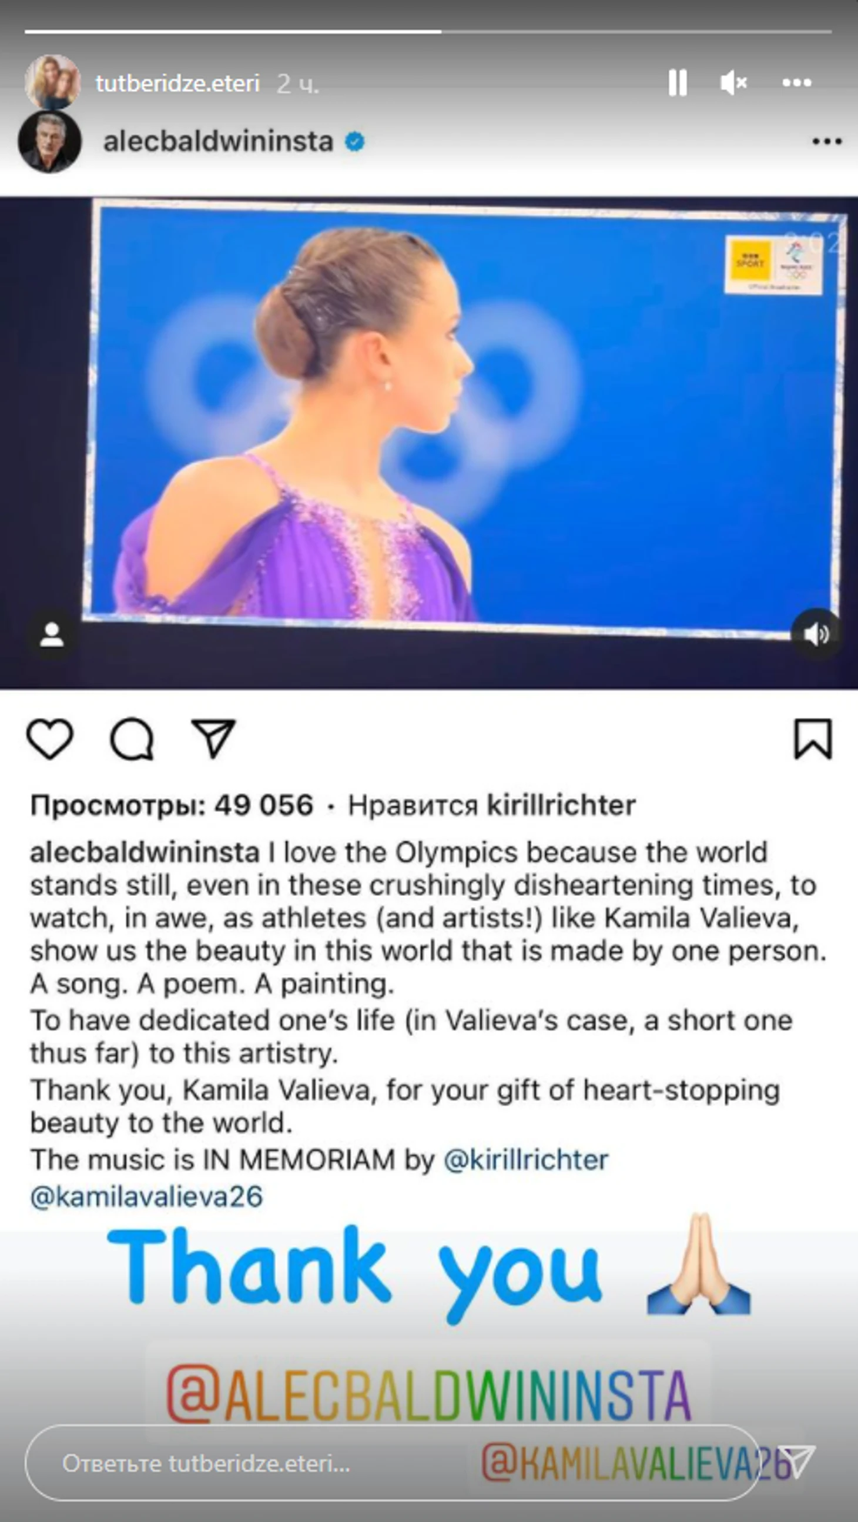Open the story options three-dot menu
The width and height of the screenshot is (858, 1522).
[x=796, y=82]
